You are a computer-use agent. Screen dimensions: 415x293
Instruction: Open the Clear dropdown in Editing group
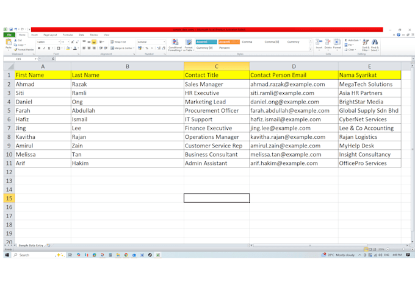click(x=350, y=49)
